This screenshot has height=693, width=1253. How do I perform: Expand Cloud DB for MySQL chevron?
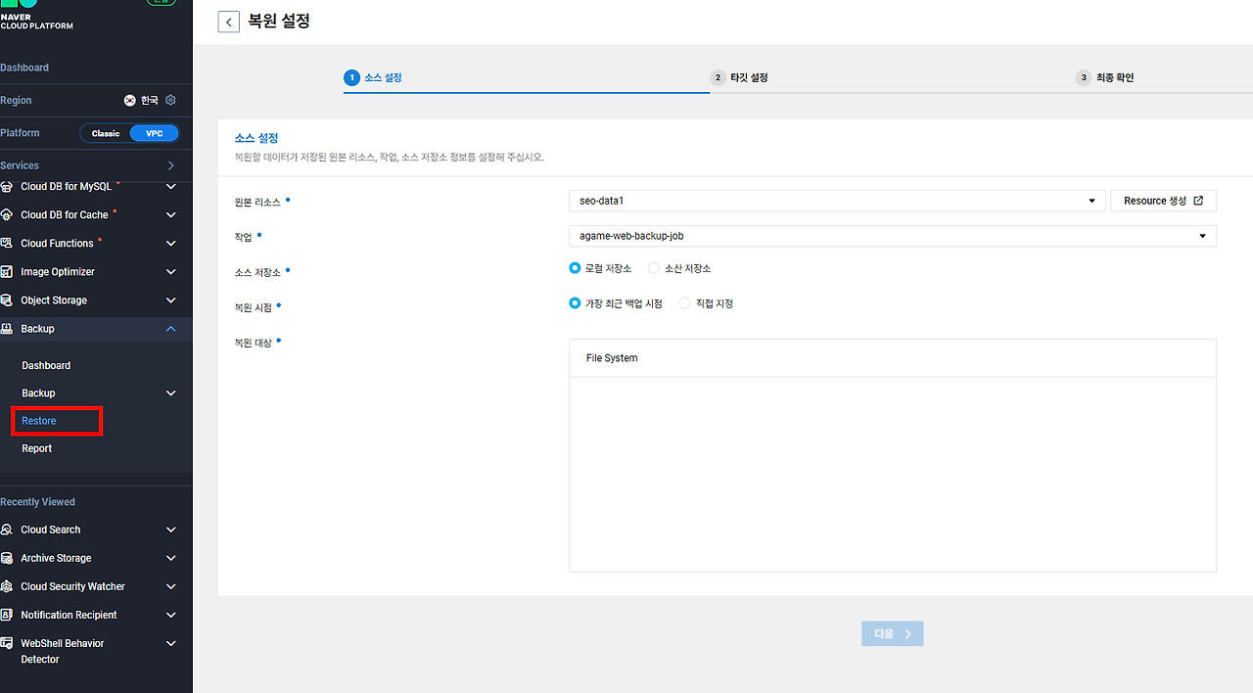point(171,186)
